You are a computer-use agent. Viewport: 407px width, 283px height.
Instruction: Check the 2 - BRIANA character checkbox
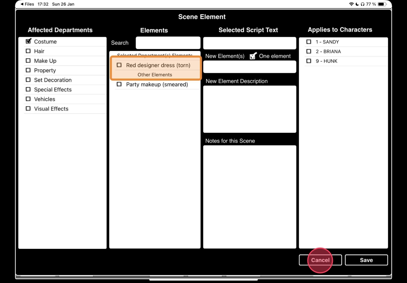coord(309,51)
